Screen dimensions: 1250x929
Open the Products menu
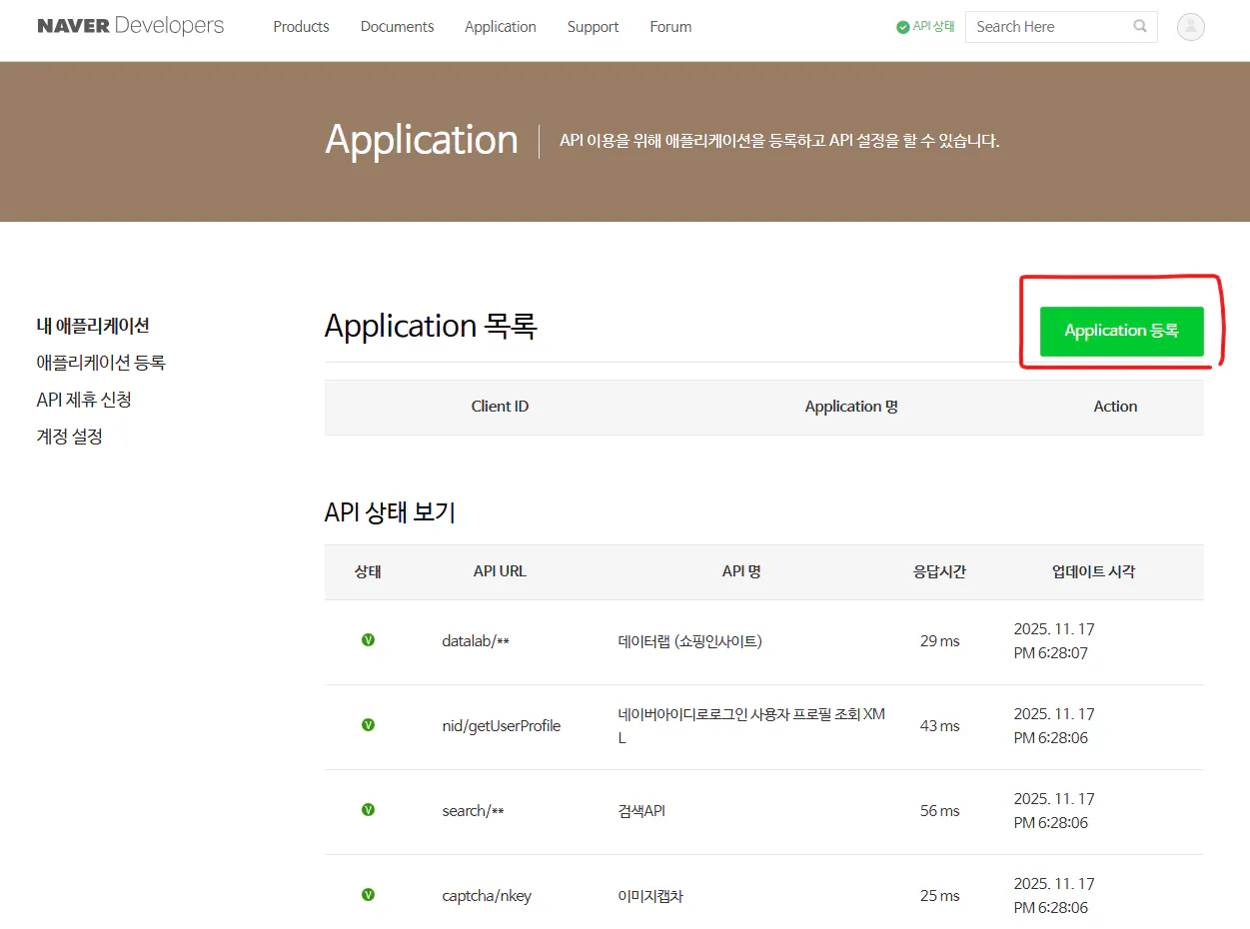coord(301,27)
